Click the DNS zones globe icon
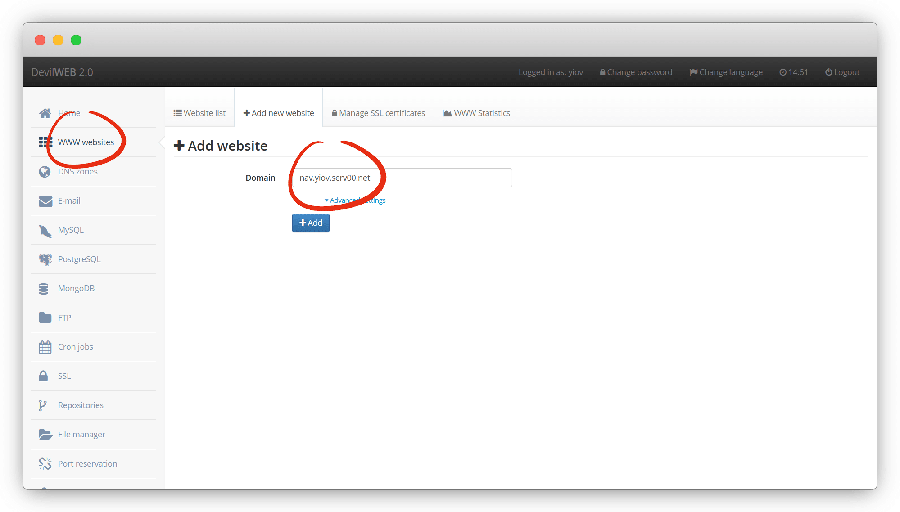 [x=45, y=172]
